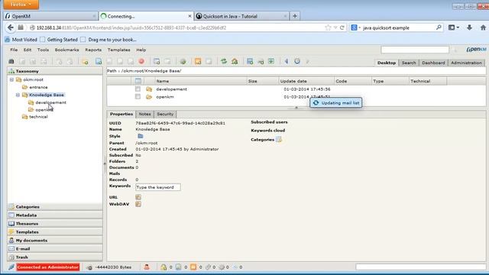
Task: Open the Getting Started bookmark
Action: click(59, 40)
